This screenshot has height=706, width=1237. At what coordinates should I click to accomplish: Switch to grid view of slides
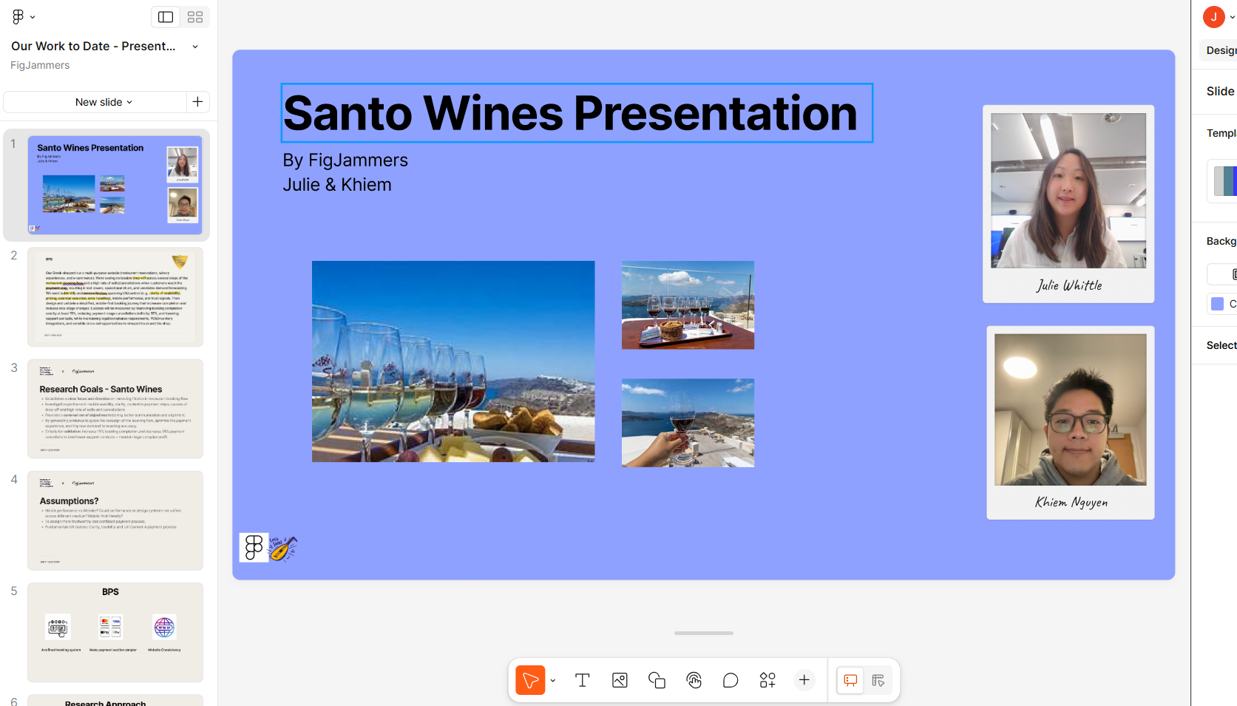click(195, 17)
